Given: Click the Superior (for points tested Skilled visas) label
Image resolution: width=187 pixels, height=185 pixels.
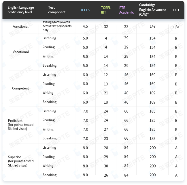Looking at the screenshot, I should tap(21, 161).
